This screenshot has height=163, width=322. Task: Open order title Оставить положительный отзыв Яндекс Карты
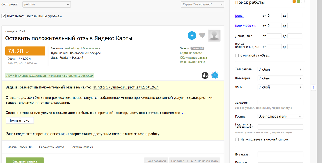pos(69,38)
